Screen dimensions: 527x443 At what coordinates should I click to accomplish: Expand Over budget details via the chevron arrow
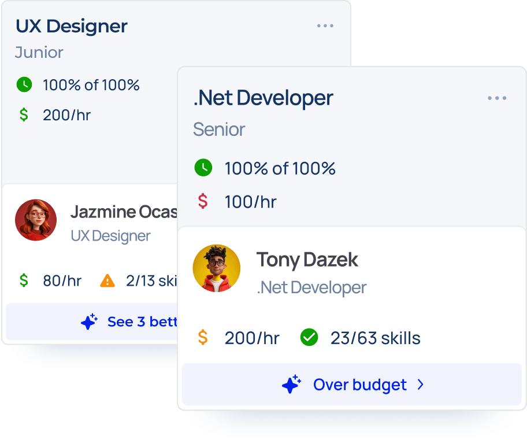tap(421, 385)
